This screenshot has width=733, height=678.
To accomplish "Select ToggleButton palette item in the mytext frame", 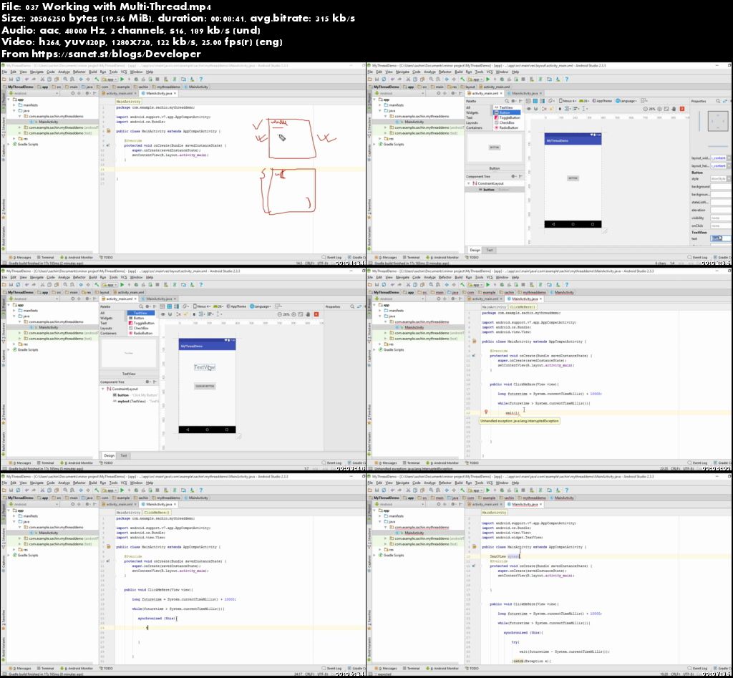I will pos(142,323).
